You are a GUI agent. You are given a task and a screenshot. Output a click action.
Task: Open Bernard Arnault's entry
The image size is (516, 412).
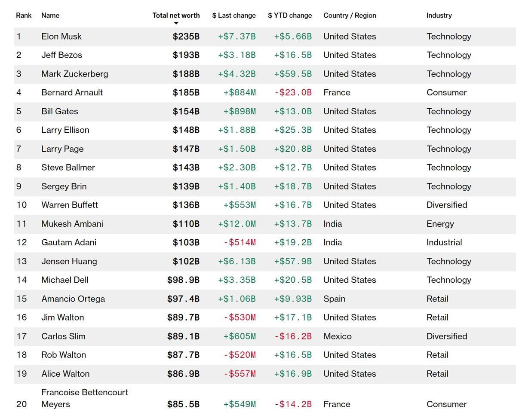coord(72,92)
